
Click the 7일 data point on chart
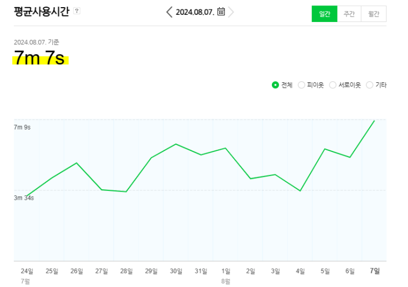pos(374,121)
